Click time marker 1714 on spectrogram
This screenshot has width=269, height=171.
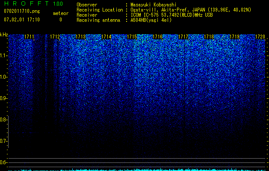[106, 37]
